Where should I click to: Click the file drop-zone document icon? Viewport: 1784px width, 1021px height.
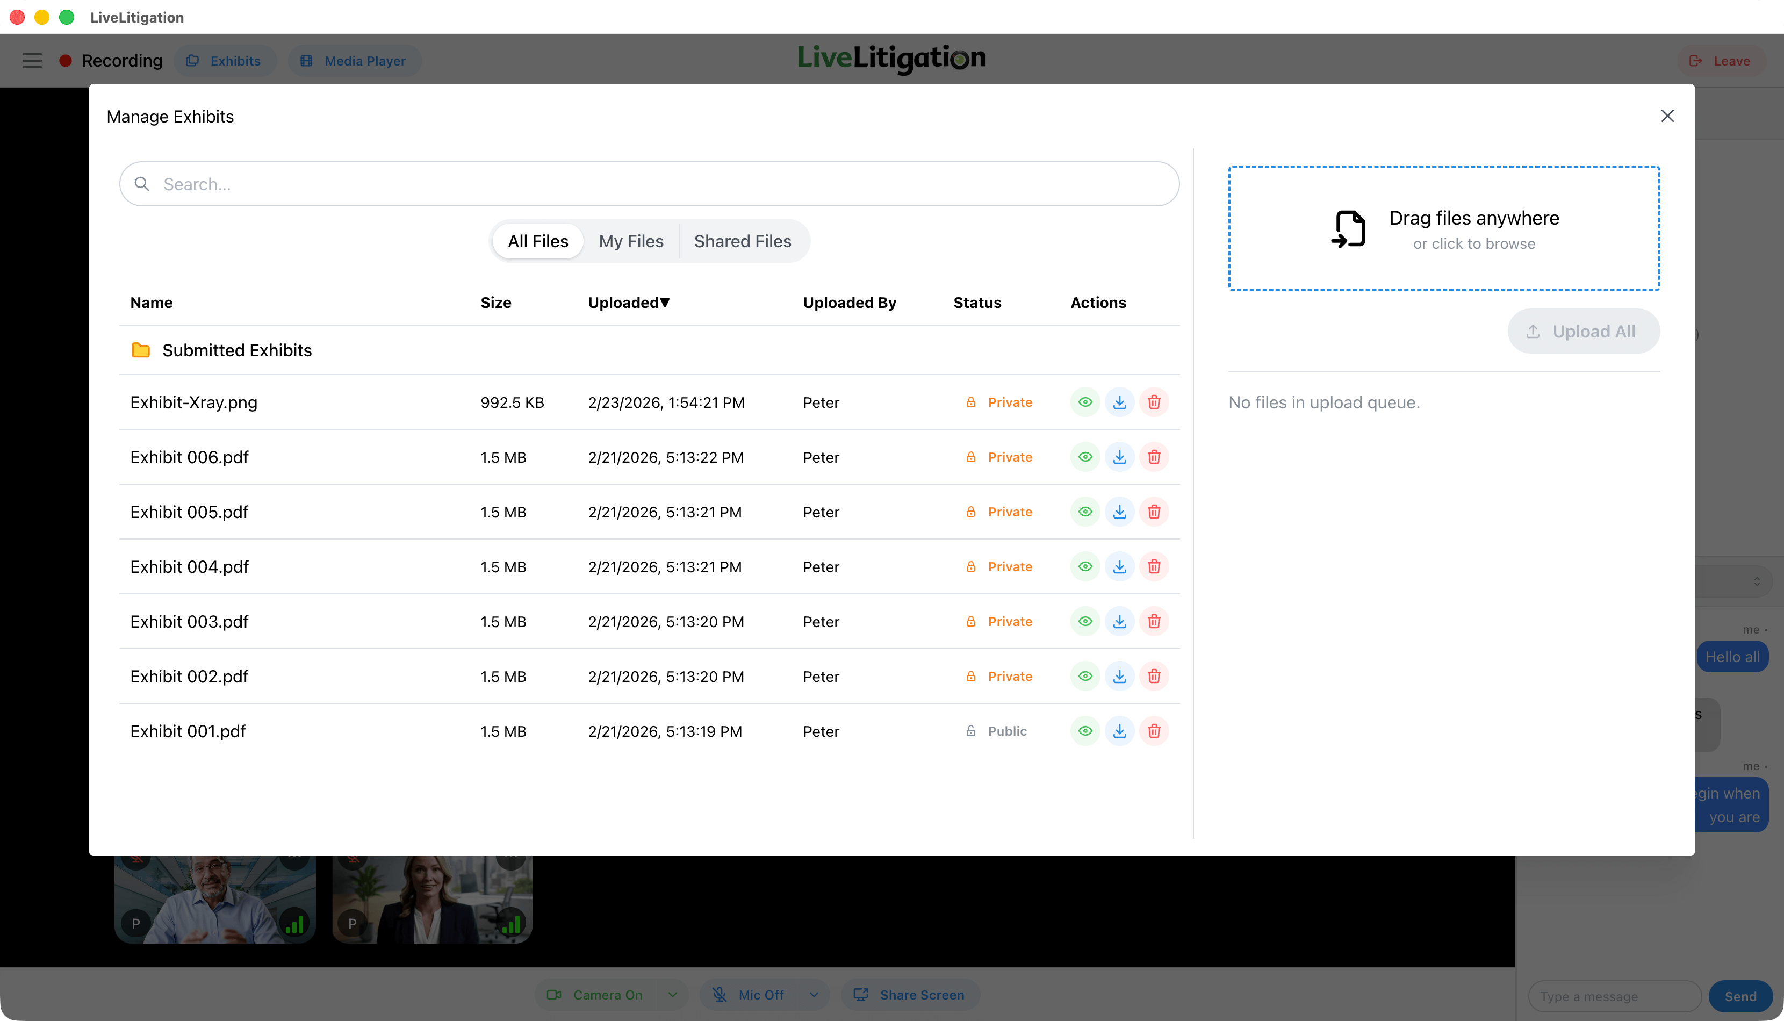click(1349, 229)
